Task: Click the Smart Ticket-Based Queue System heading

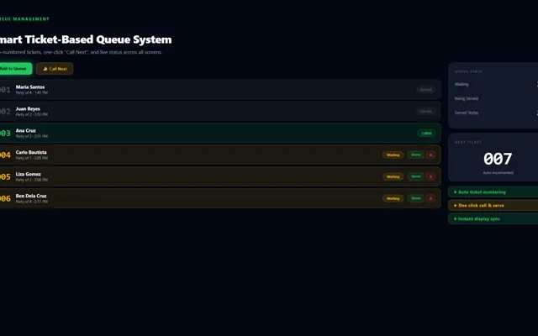Action: pos(86,39)
